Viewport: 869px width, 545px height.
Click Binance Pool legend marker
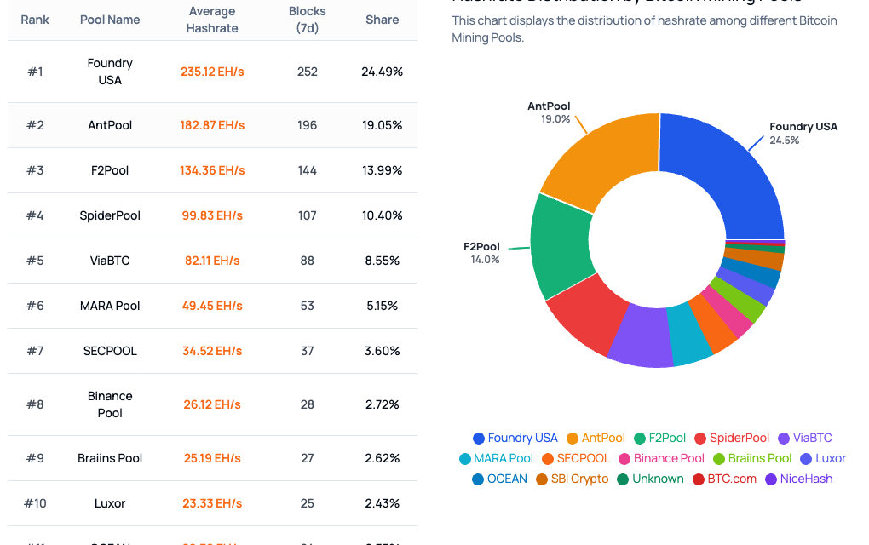point(624,459)
